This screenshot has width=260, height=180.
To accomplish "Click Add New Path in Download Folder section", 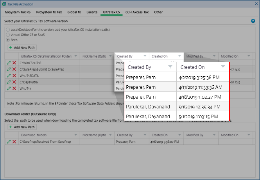I will tap(22, 127).
